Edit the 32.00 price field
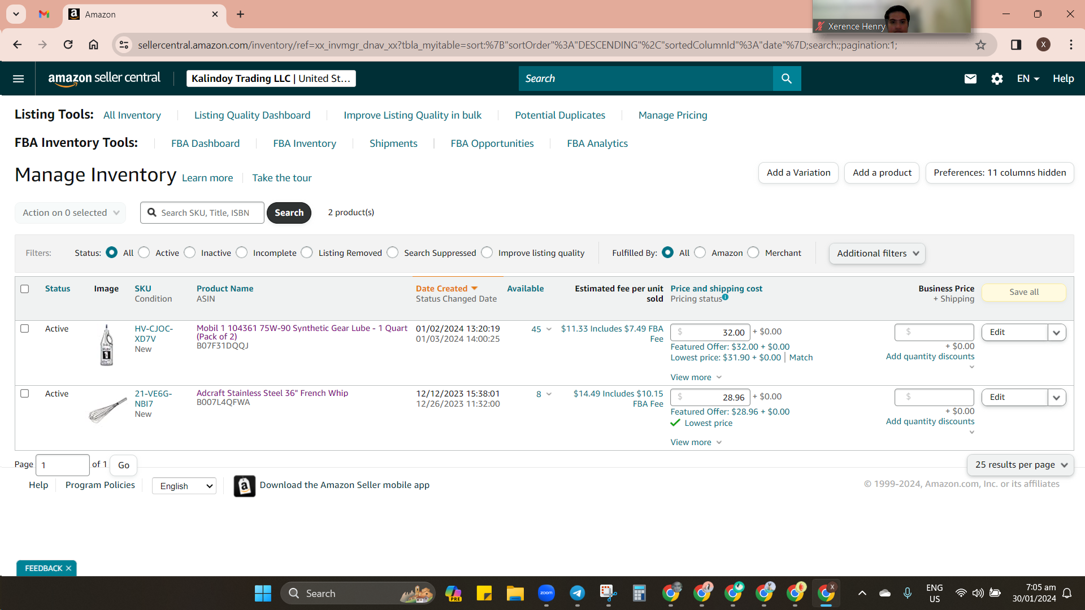Image resolution: width=1085 pixels, height=610 pixels. point(710,333)
